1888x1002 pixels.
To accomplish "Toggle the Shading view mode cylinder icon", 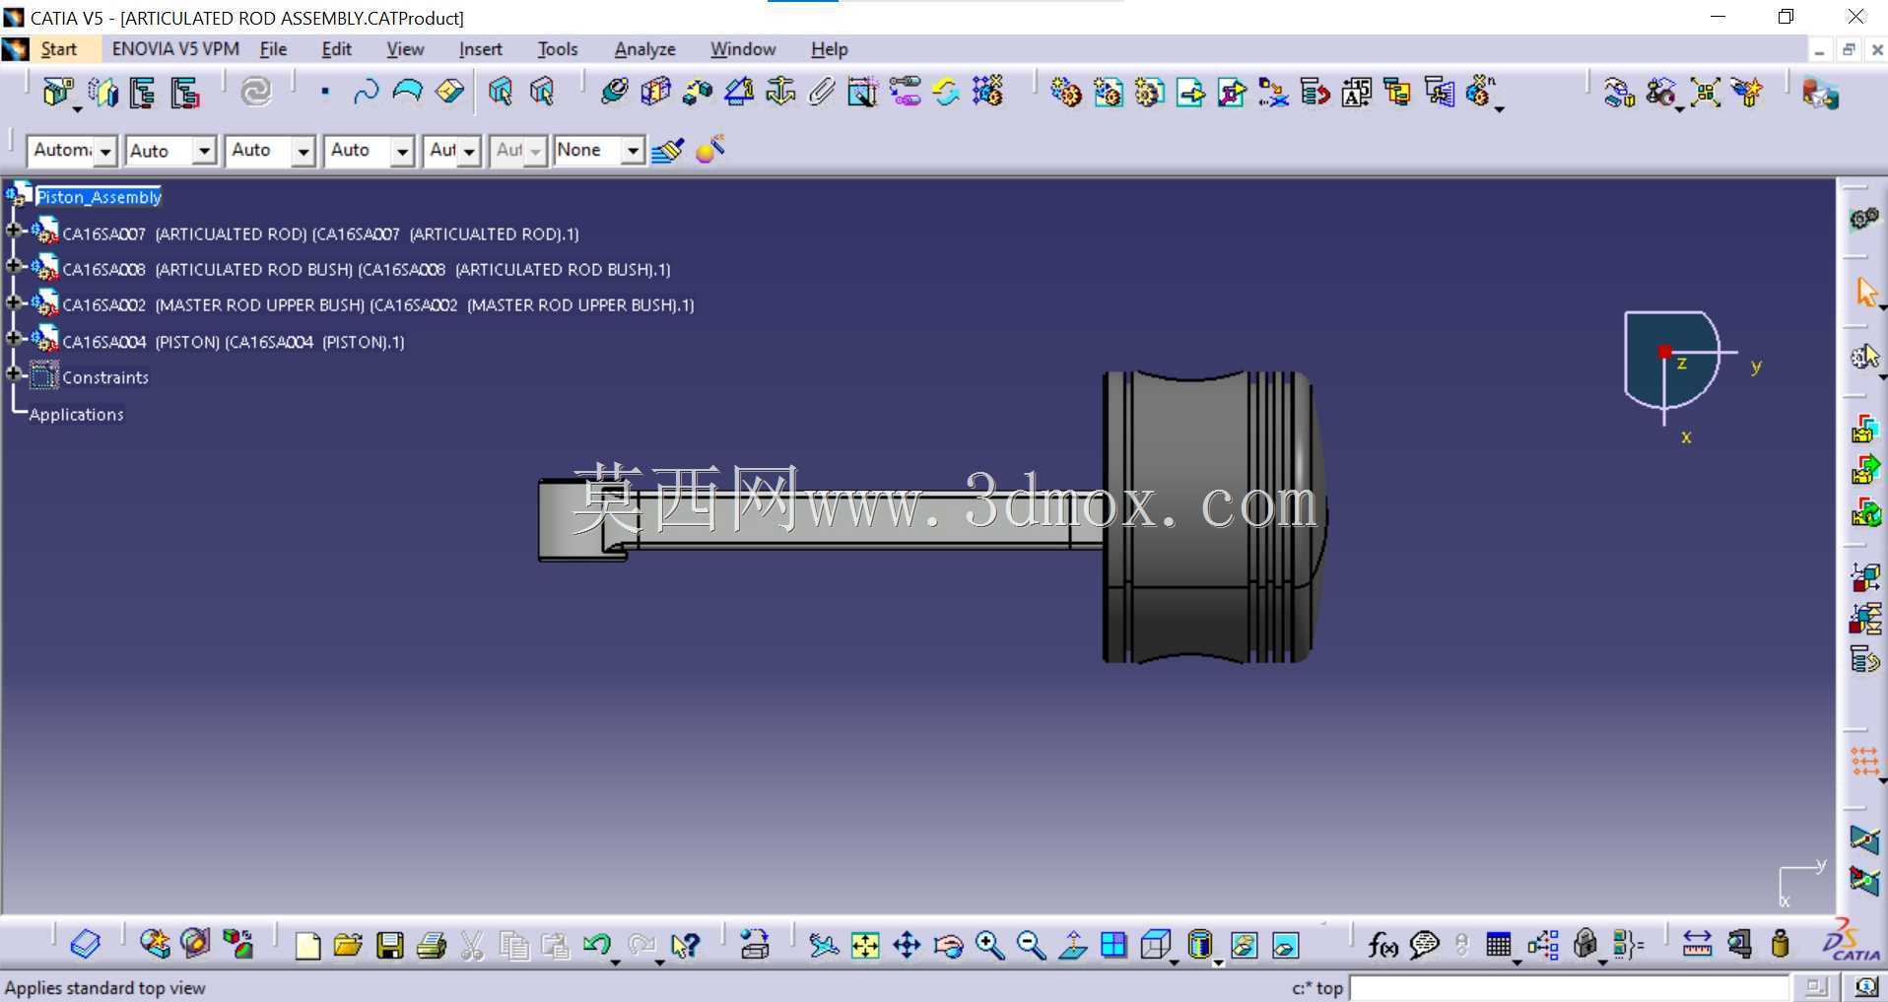I will [1199, 946].
